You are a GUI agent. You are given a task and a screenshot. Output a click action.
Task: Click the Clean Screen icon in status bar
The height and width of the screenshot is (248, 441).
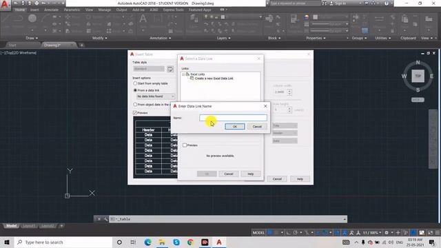click(x=430, y=233)
